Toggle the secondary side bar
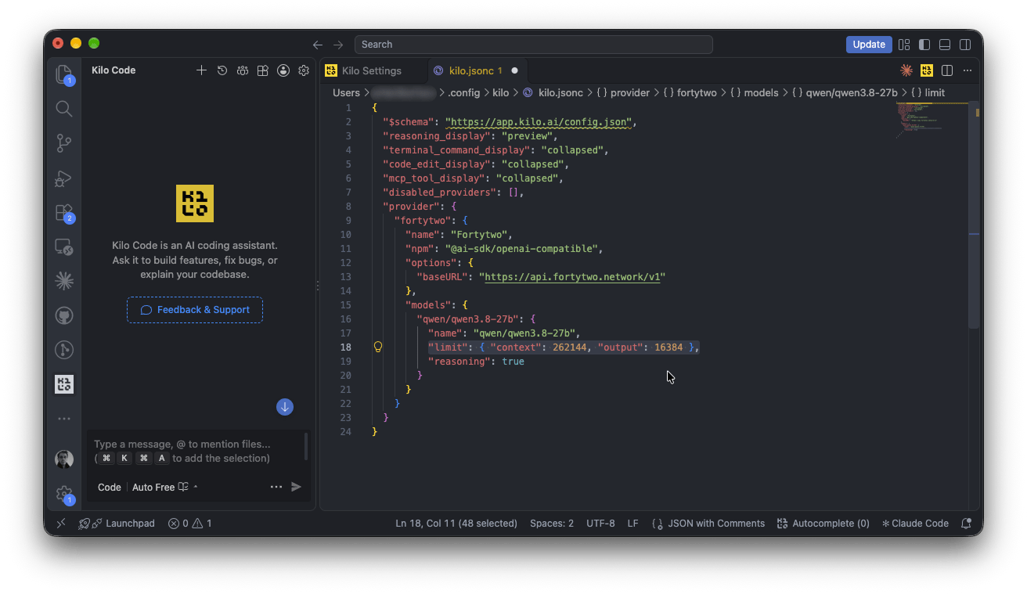This screenshot has width=1027, height=594. tap(966, 45)
